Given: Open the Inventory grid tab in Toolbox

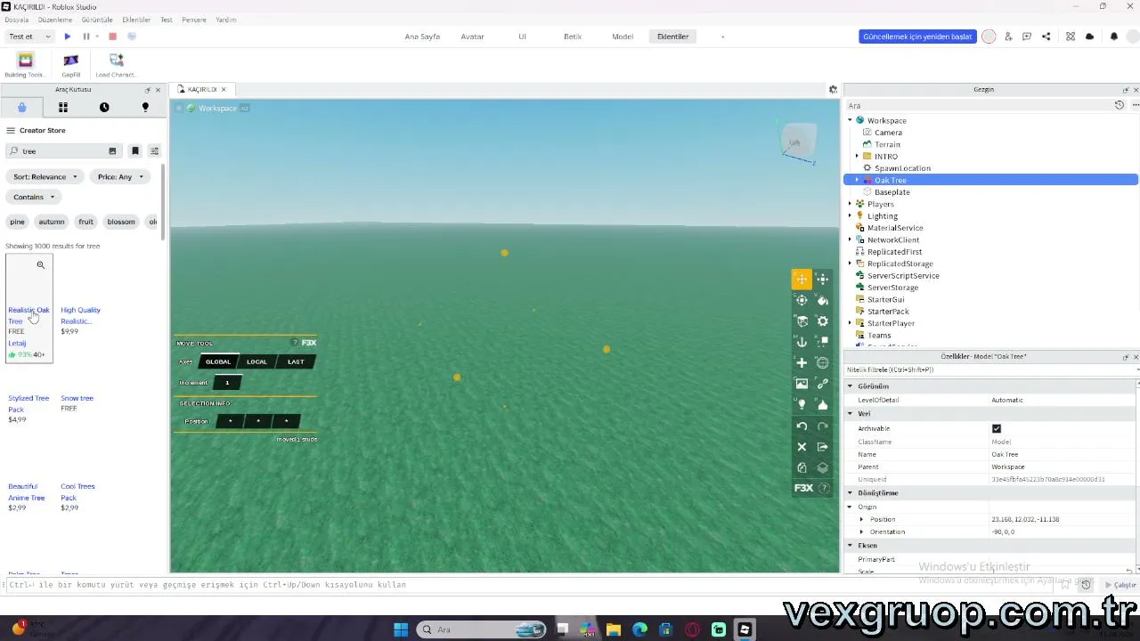Looking at the screenshot, I should tap(63, 108).
